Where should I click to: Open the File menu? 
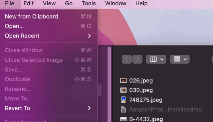coord(10,3)
